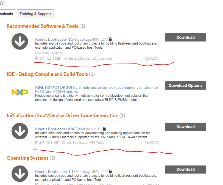This screenshot has height=185, width=223.
Task: Click the NXP logo thumbnail
Action: pyautogui.click(x=20, y=92)
